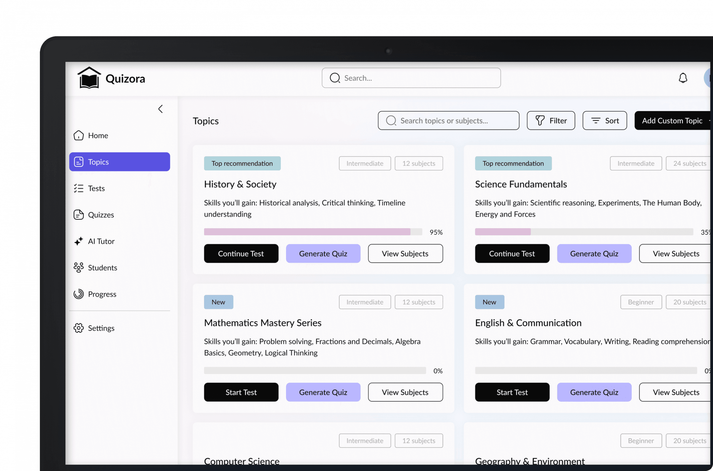Click the AI Tutor sparkle icon
This screenshot has height=471, width=713.
pos(79,241)
